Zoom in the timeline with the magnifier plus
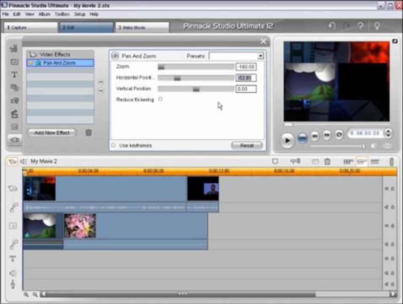Screen dimensions: 403x304 click(x=26, y=294)
